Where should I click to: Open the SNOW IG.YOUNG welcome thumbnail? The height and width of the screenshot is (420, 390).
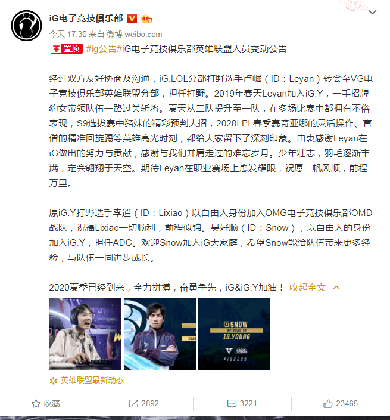click(x=234, y=334)
